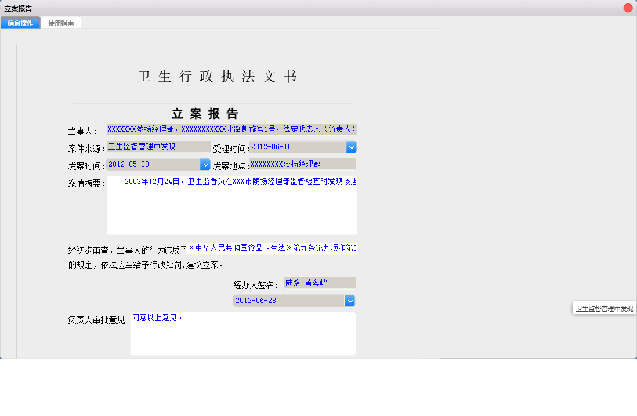This screenshot has height=416, width=637.
Task: Click the 案件来源 case source field
Action: pyautogui.click(x=157, y=146)
